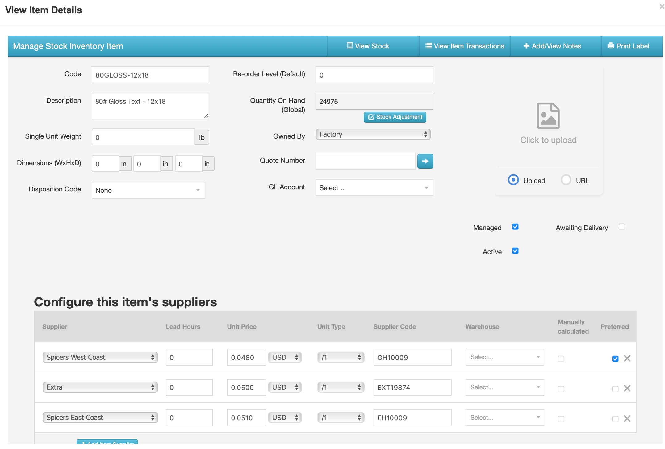The width and height of the screenshot is (665, 449).
Task: Click the blue arrow beside Quote Number
Action: 425,161
